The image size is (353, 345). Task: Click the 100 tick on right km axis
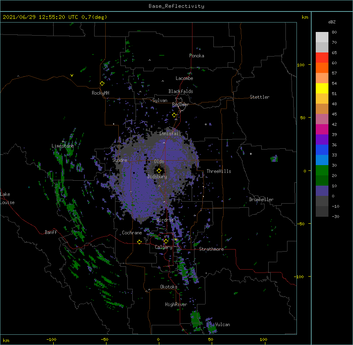(301, 65)
